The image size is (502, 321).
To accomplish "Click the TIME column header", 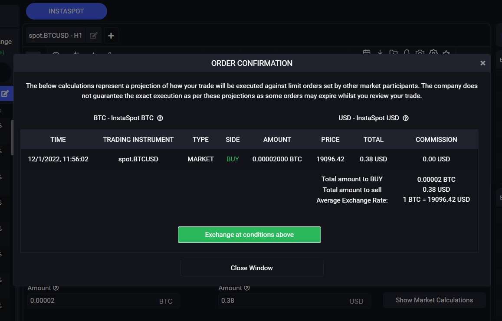I will click(x=58, y=140).
